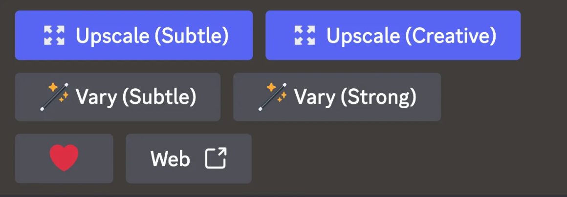Screen dimensions: 567x197
Task: Click the external link icon beside Web
Action: [x=216, y=158]
